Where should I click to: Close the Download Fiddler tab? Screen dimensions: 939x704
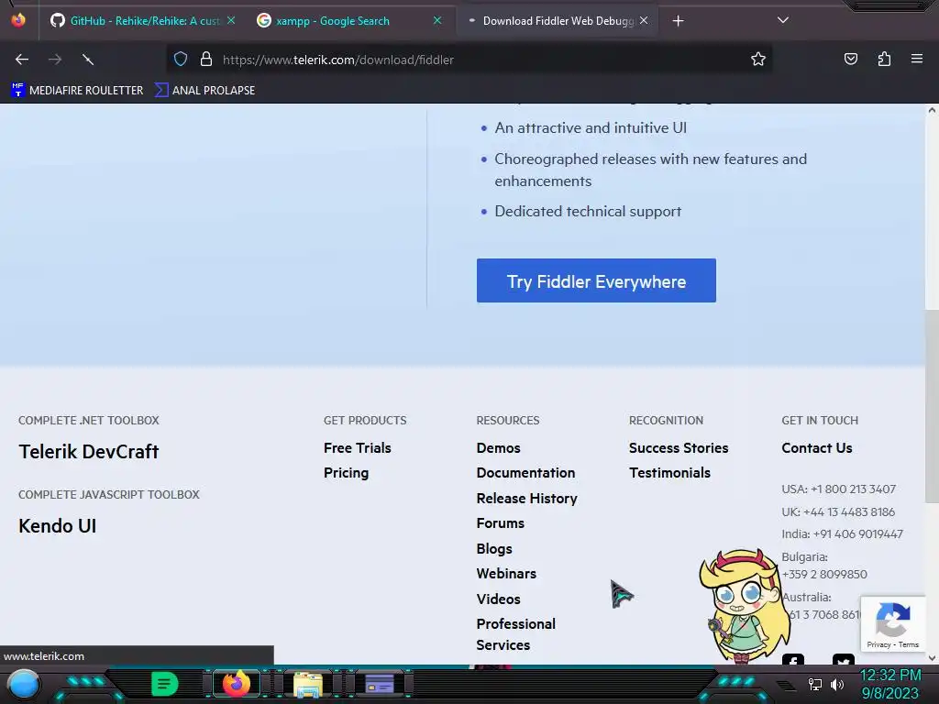tap(644, 20)
